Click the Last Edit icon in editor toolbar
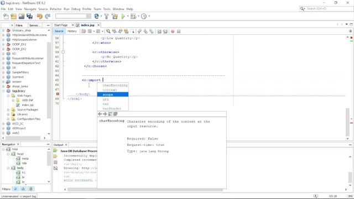Screen dimensions: 354x199 pos(84,32)
